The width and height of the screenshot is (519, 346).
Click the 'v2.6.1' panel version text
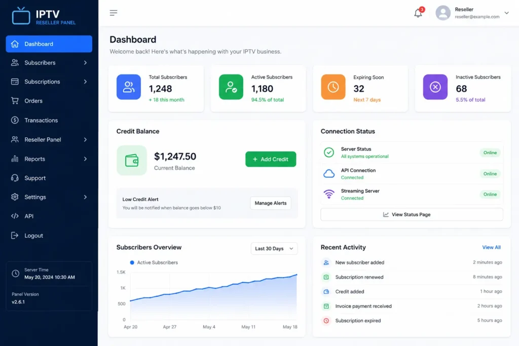click(x=18, y=302)
